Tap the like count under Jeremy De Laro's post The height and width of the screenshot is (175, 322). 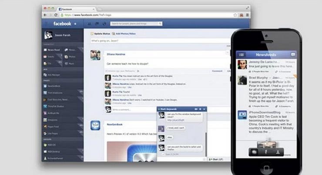(259, 72)
